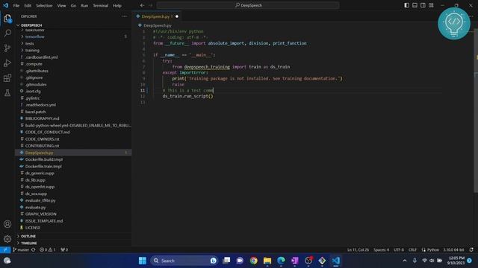Image resolution: width=478 pixels, height=268 pixels.
Task: Change encoding via UTF-8 indicator
Action: click(x=398, y=250)
